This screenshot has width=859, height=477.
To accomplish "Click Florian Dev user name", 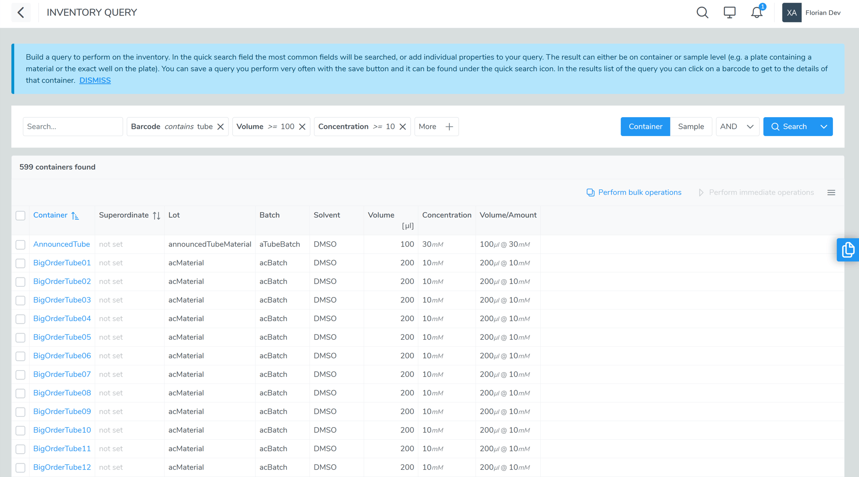I will pos(822,12).
